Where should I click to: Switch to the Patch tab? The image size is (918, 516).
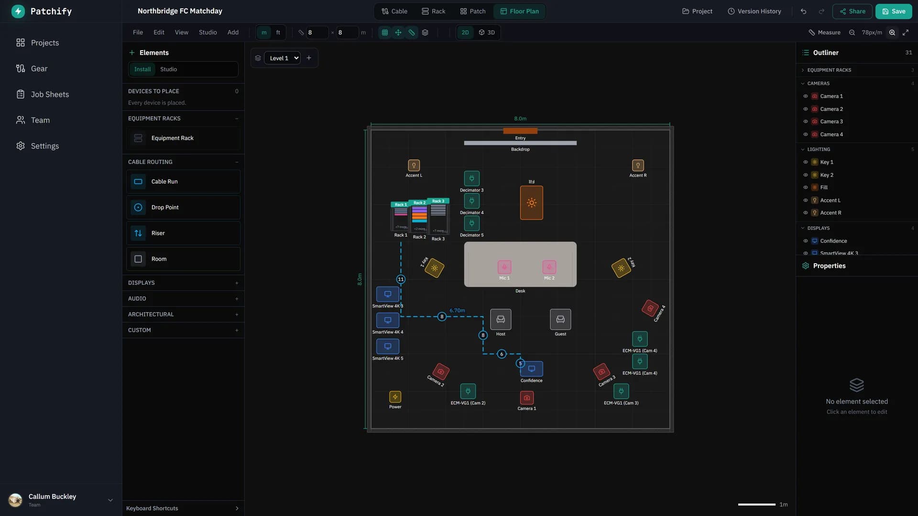click(473, 11)
